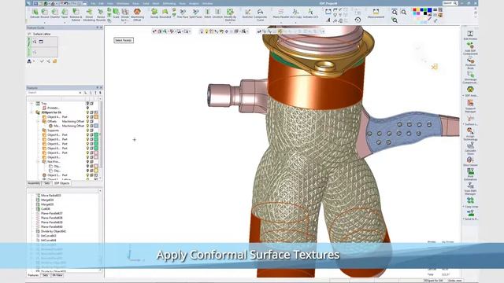Collapse the Tray tree node
504x283 pixels.
(x=31, y=103)
